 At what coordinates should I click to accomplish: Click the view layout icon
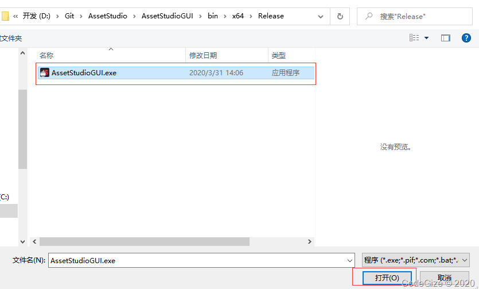pos(414,37)
